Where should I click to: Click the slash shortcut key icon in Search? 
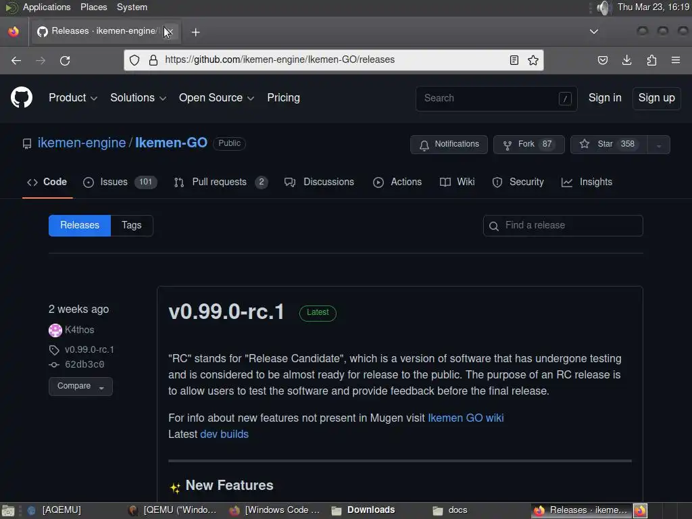pos(565,99)
